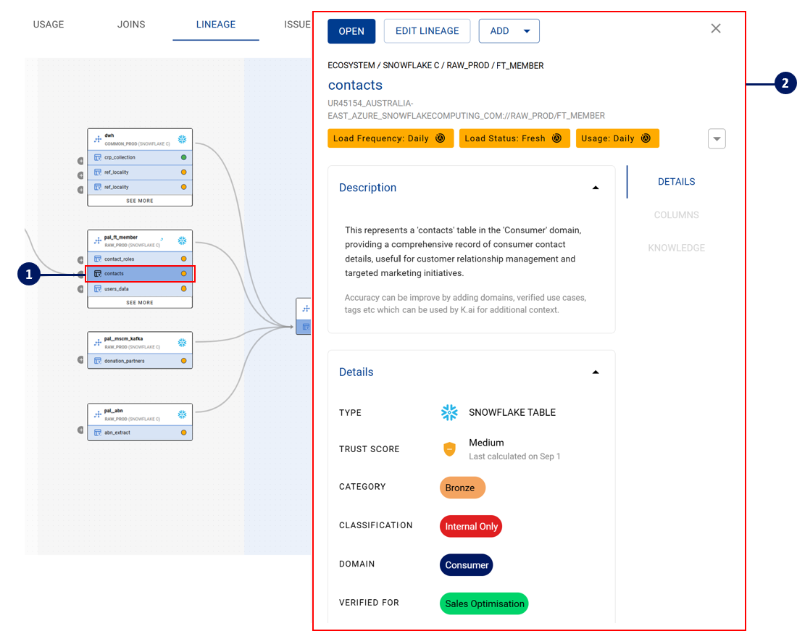The image size is (797, 639).
Task: Click the table icon beside donation_partners
Action: (x=98, y=361)
